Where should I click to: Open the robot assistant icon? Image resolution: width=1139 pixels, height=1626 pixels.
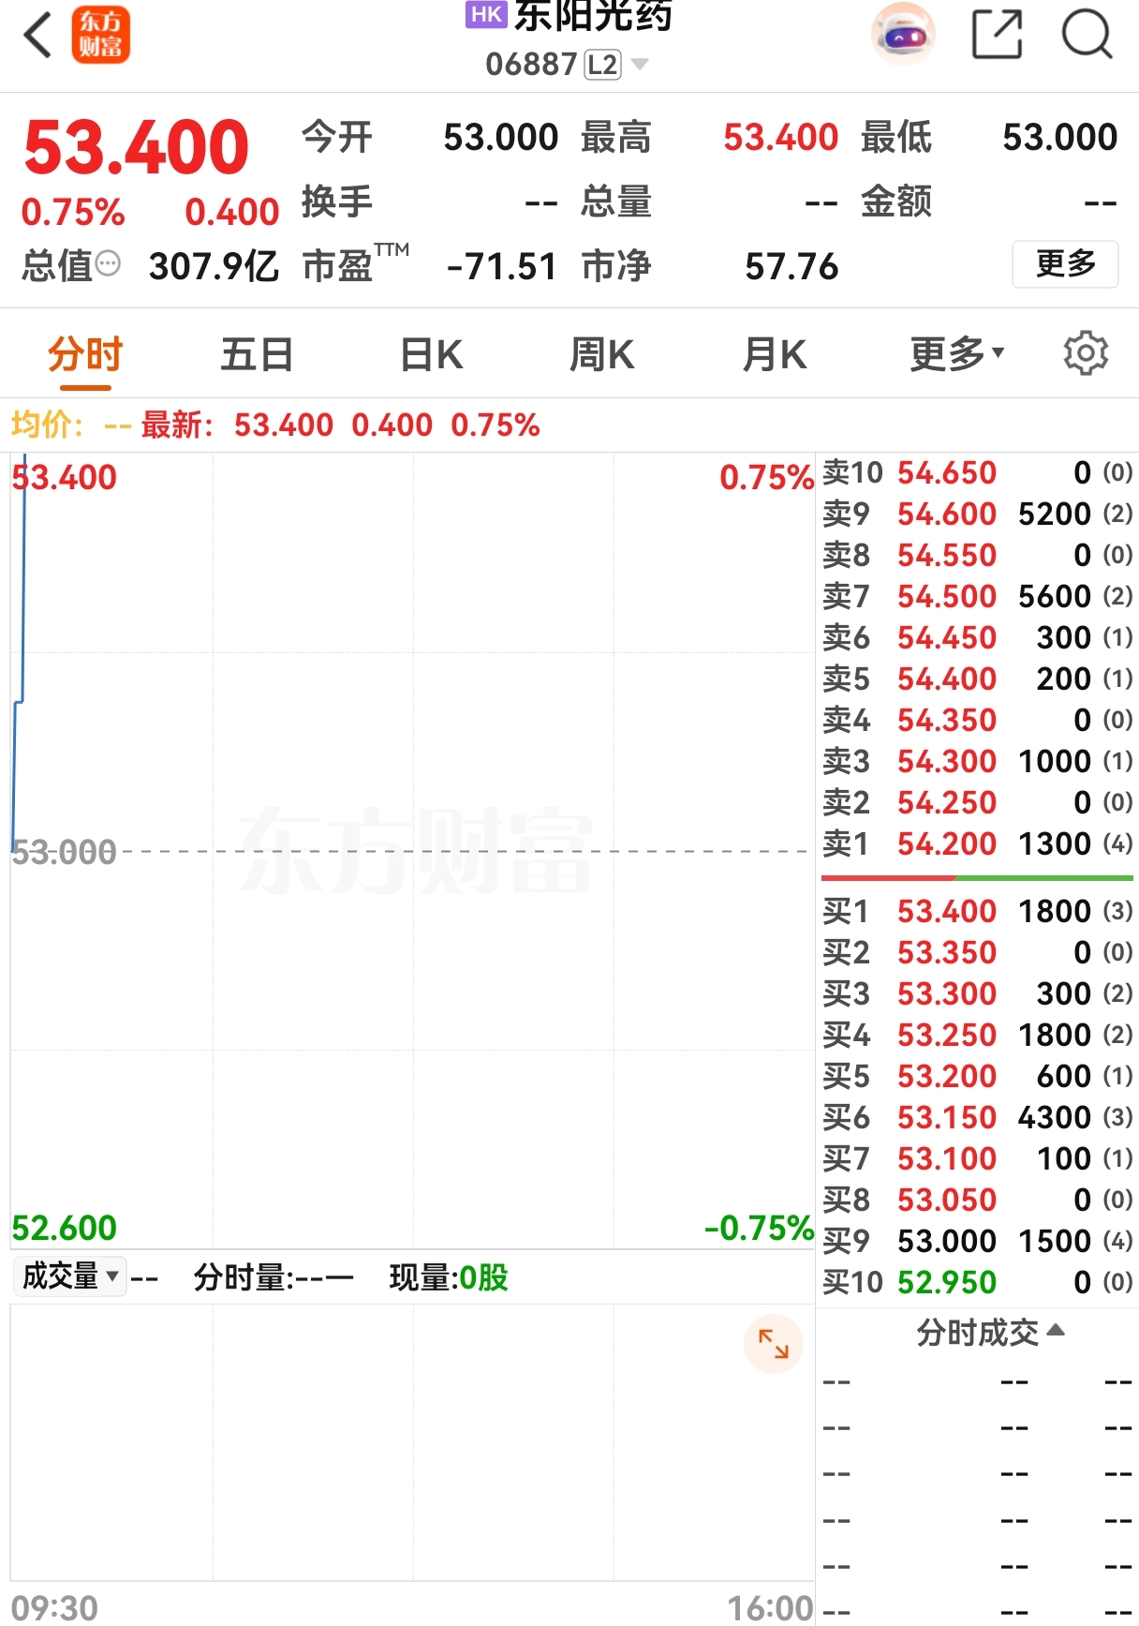click(x=903, y=35)
